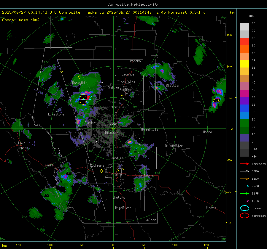Select the dark orange 57-60 dBZ swatch

(x=244, y=49)
